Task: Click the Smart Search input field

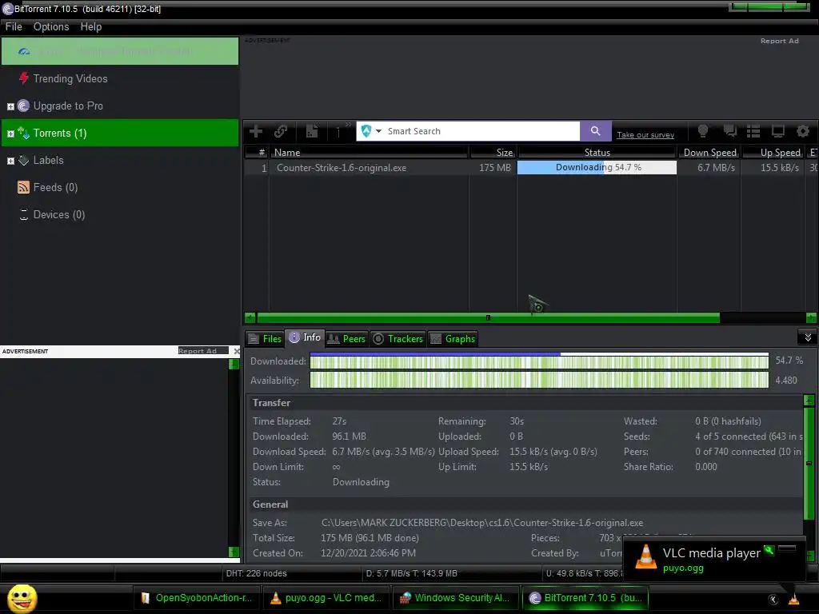Action: [x=481, y=131]
